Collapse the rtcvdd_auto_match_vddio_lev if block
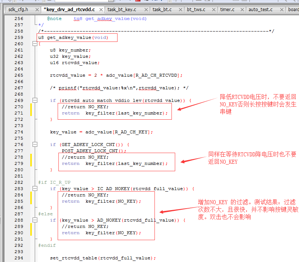The image size is (299, 262). tap(35, 100)
